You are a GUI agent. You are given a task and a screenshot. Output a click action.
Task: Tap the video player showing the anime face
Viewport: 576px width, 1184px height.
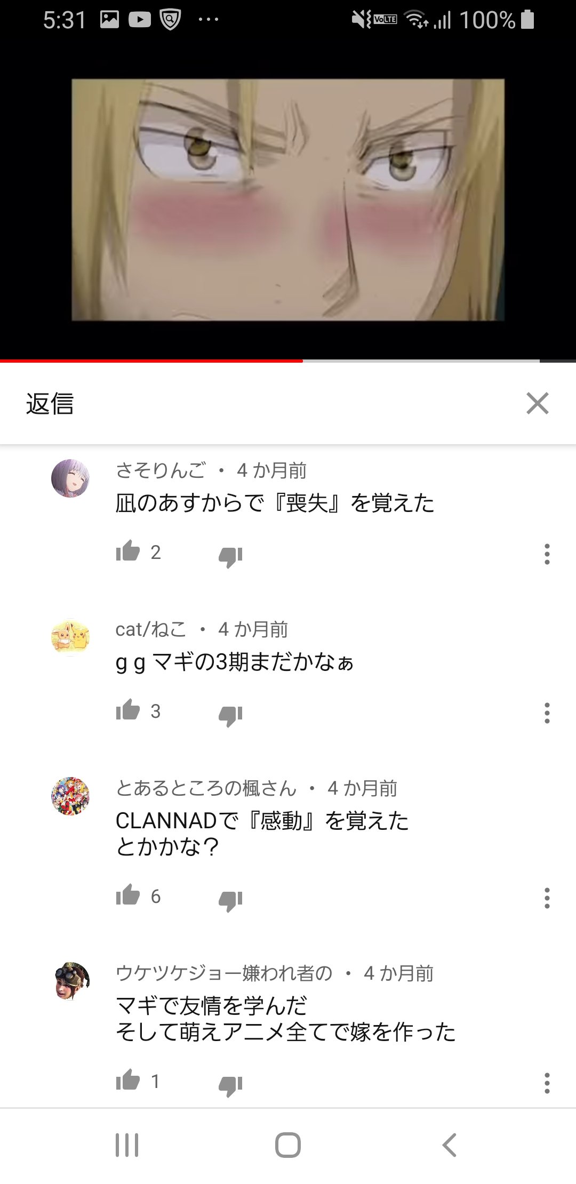point(288,199)
